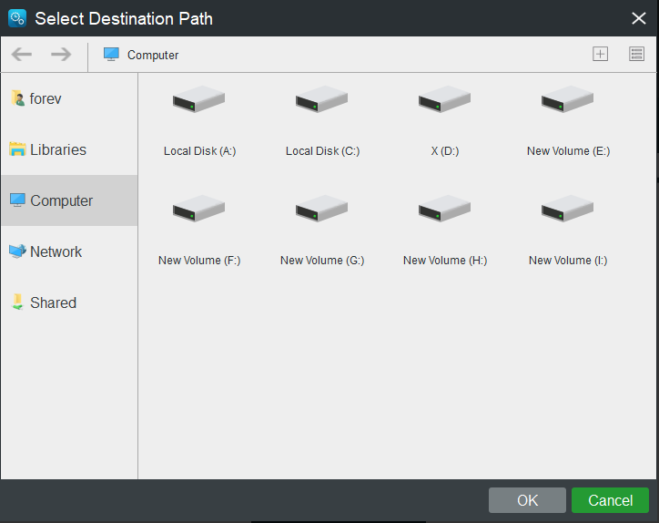Click the "New Volume (E:)" label

568,151
